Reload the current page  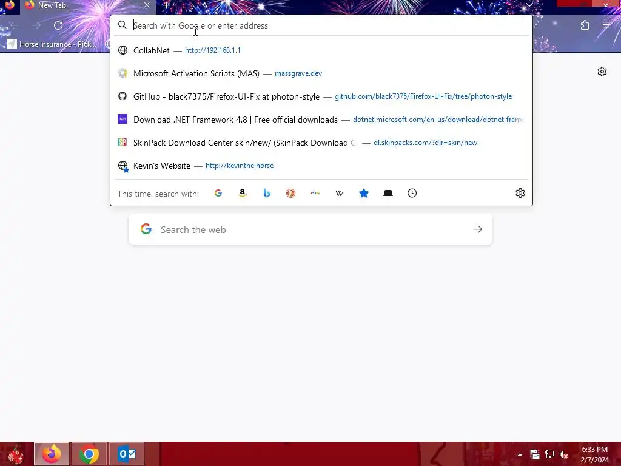[x=58, y=25]
